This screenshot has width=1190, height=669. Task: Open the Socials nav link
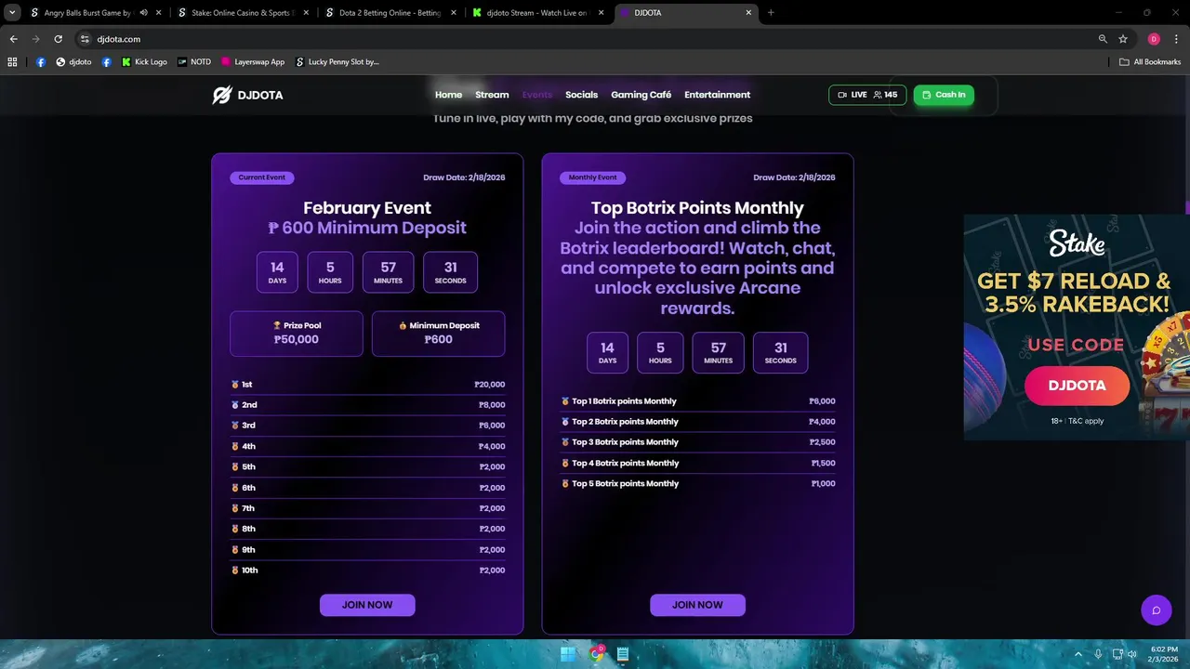(x=582, y=95)
